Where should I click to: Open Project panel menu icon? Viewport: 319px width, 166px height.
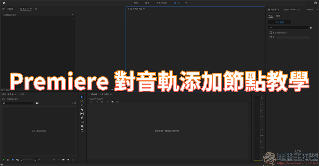16,94
